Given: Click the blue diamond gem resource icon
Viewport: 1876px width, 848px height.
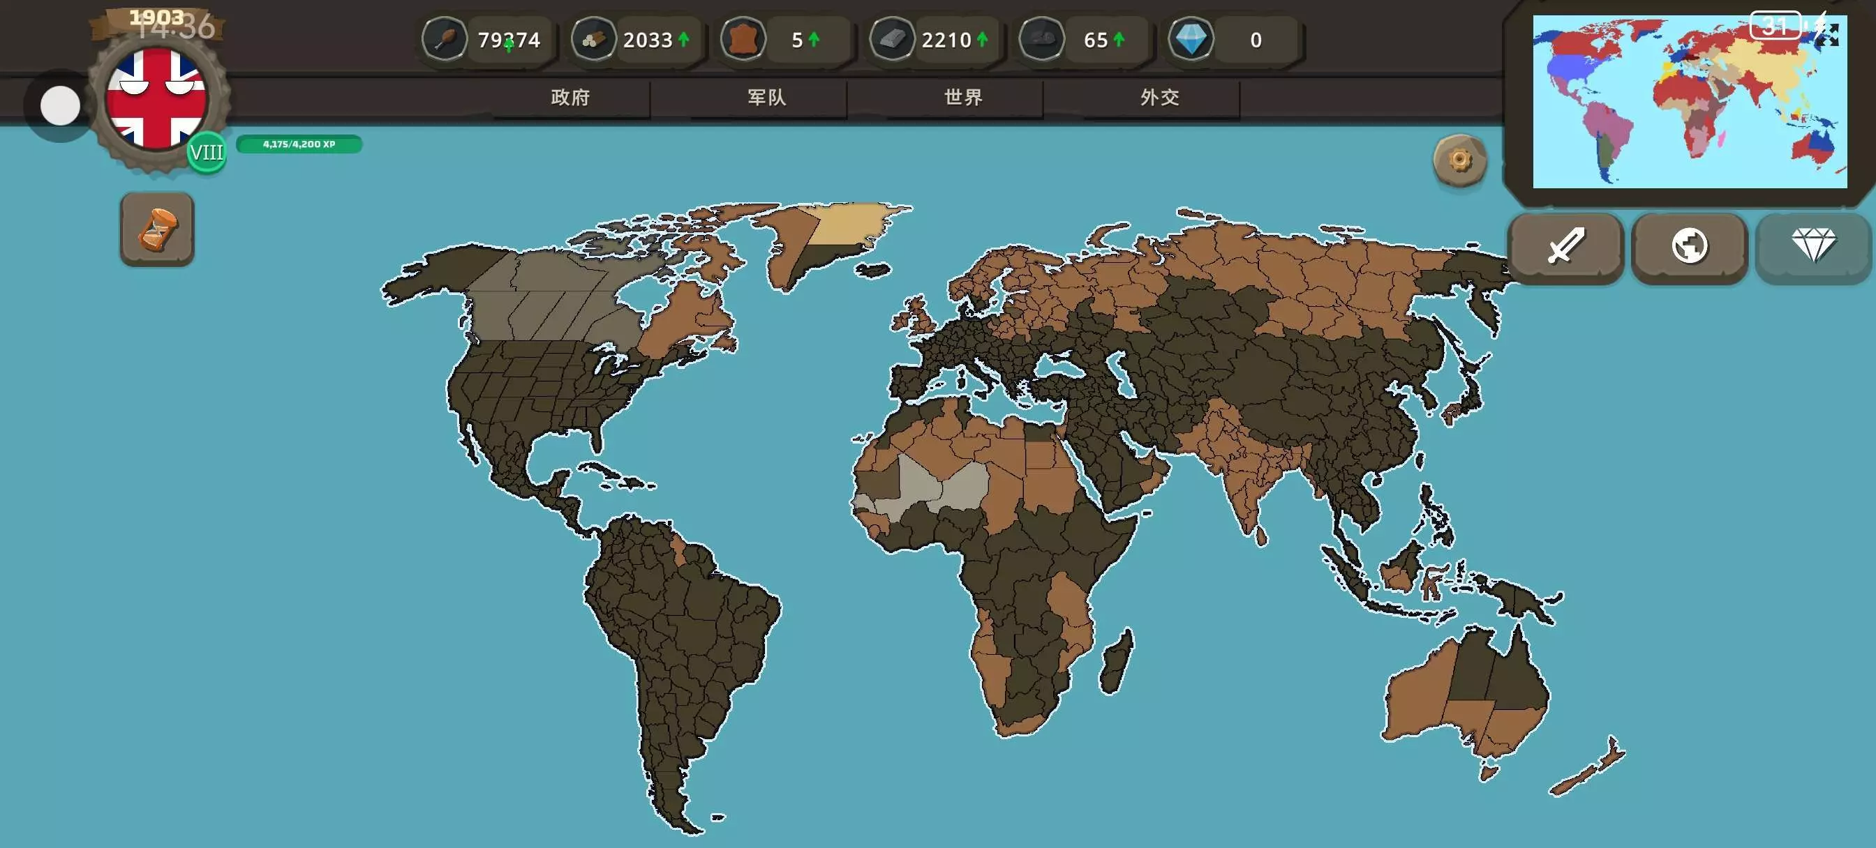Looking at the screenshot, I should 1191,39.
